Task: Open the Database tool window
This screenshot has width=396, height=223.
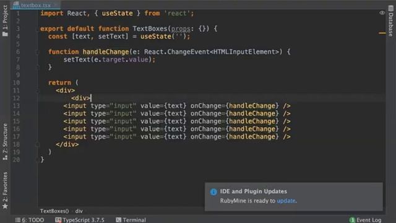Action: pos(390,20)
